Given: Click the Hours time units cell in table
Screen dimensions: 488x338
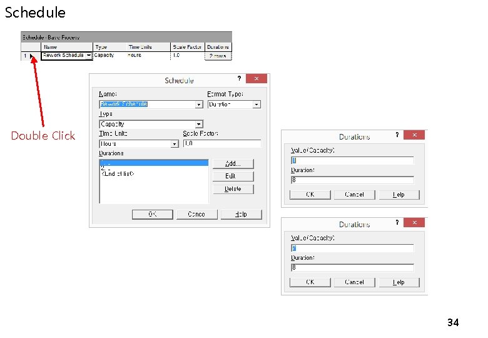Looking at the screenshot, I should click(x=148, y=56).
